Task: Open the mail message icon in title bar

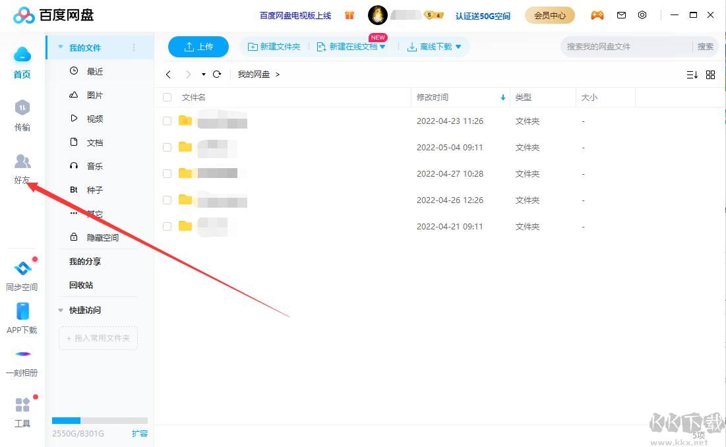Action: pyautogui.click(x=621, y=15)
